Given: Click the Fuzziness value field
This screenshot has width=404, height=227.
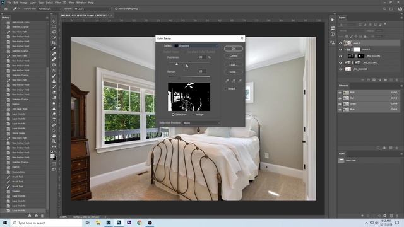Looking at the screenshot, I should tap(202, 57).
